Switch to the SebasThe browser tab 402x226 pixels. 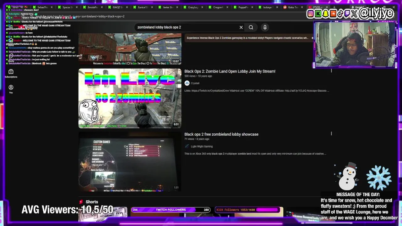click(42, 7)
